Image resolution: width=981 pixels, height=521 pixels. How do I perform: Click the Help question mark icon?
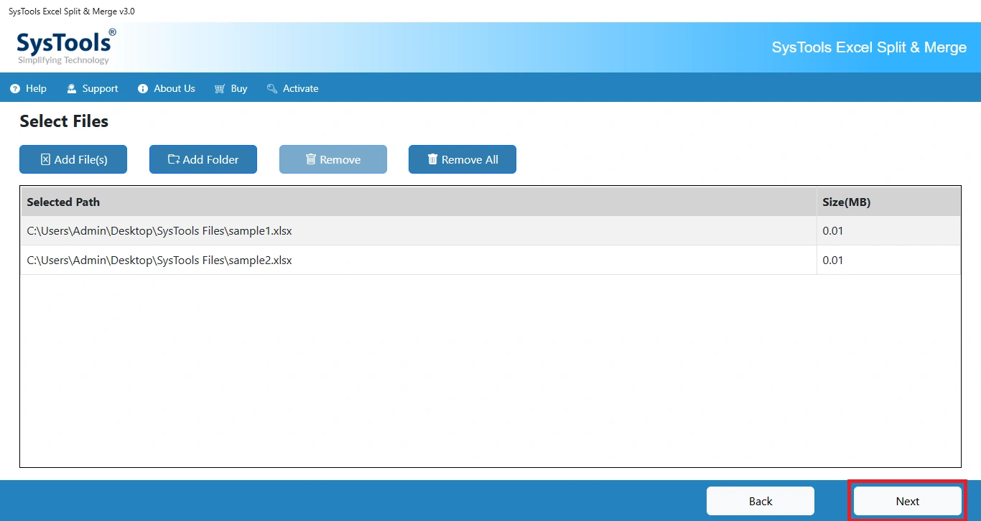(14, 89)
